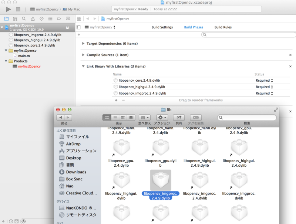Delete the Link Binary With Libraries phase
Screen dimensions: 296x224
290,67
